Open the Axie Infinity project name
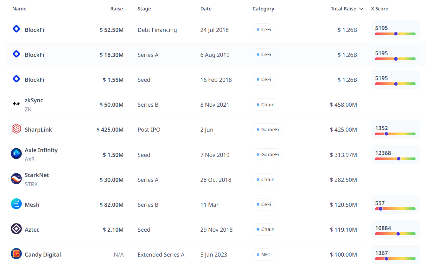The height and width of the screenshot is (267, 426). pyautogui.click(x=41, y=150)
